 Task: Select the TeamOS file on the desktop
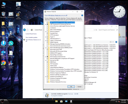click(x=11, y=54)
